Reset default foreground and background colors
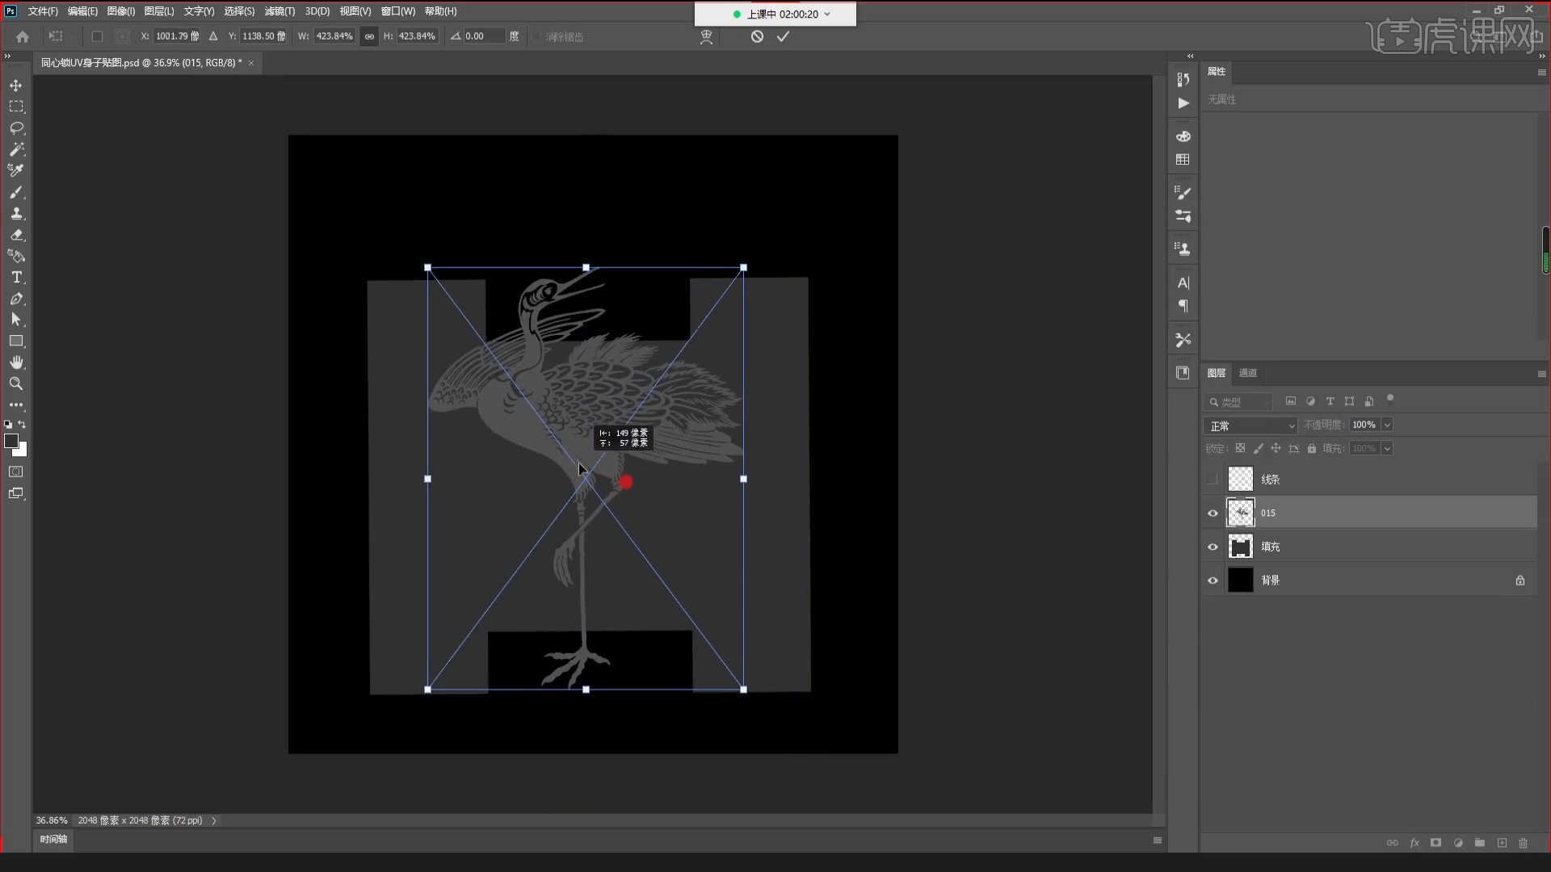The height and width of the screenshot is (872, 1551). click(8, 424)
